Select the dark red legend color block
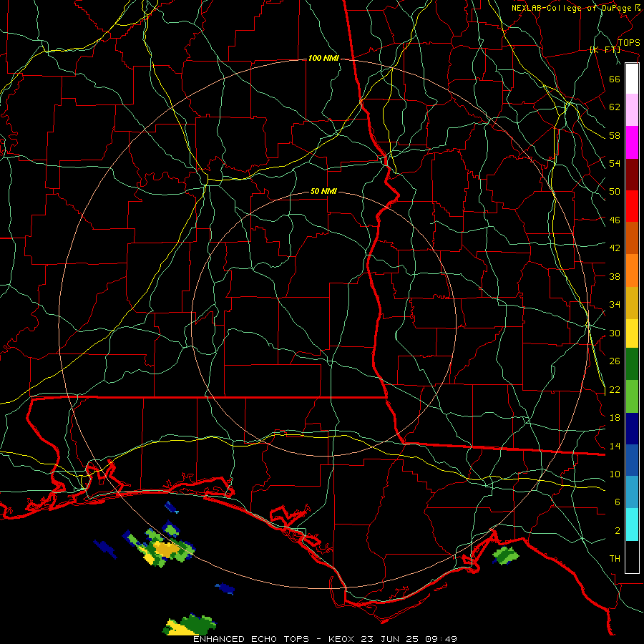Image resolution: width=644 pixels, height=644 pixels. [x=632, y=174]
